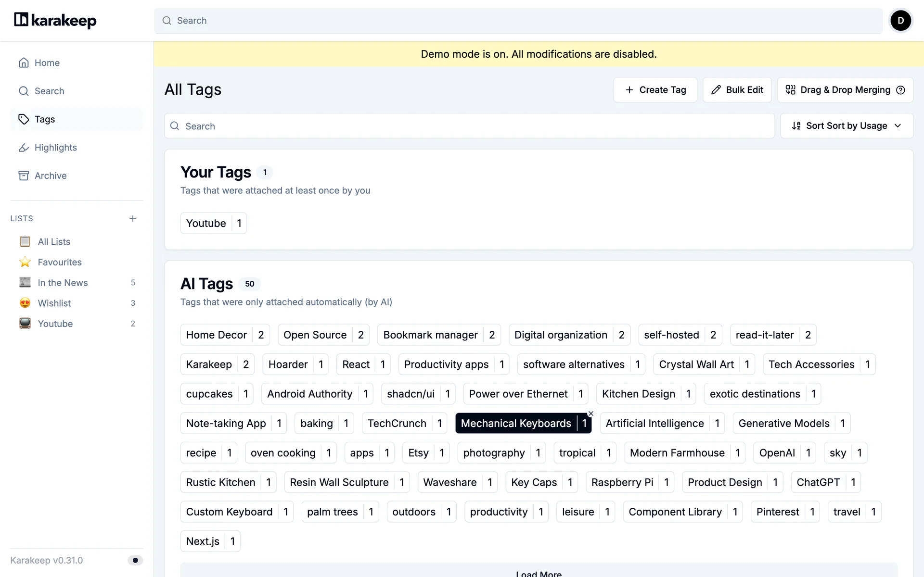This screenshot has width=924, height=577.
Task: Open the self-hosted tag
Action: 680,335
